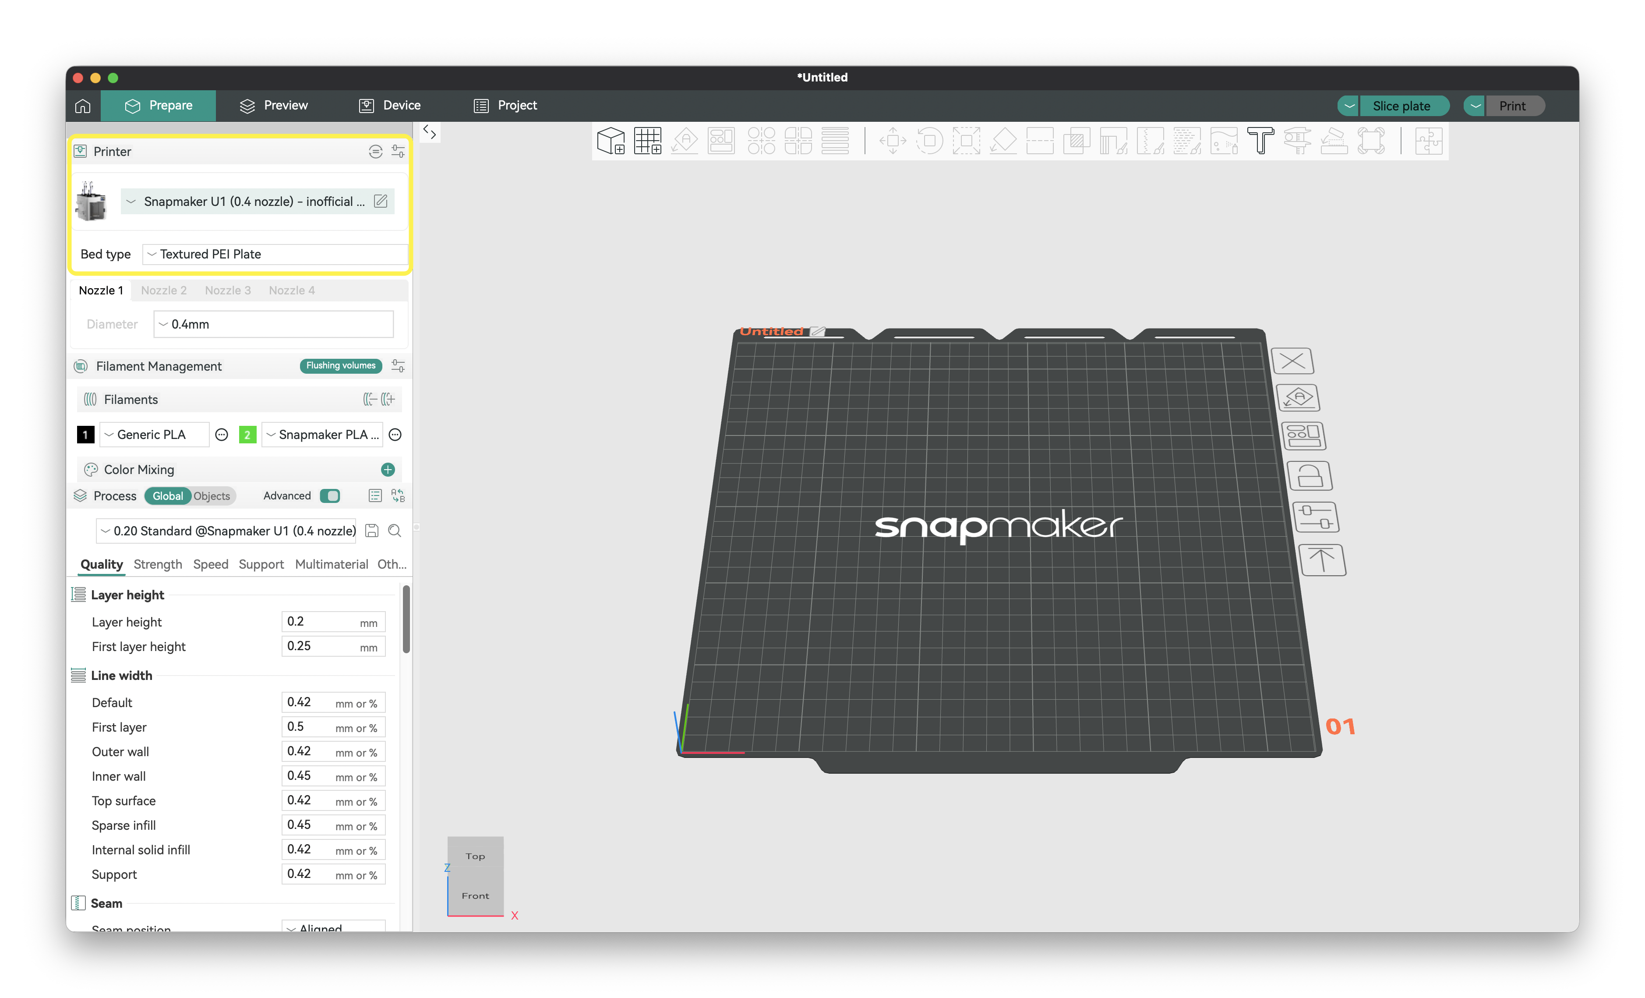Click the black filament 1 color swatch

pos(85,434)
